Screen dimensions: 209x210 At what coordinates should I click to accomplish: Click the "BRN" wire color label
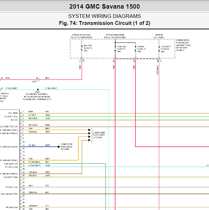tap(31, 112)
